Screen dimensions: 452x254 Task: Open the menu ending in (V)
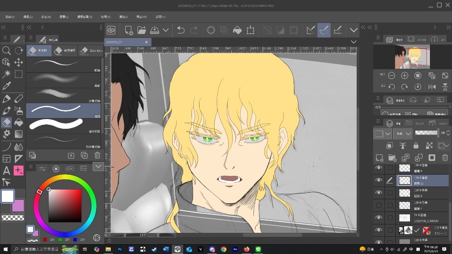pyautogui.click(x=105, y=17)
